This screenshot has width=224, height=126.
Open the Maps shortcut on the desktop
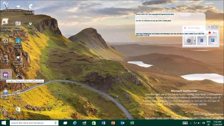tap(18, 26)
